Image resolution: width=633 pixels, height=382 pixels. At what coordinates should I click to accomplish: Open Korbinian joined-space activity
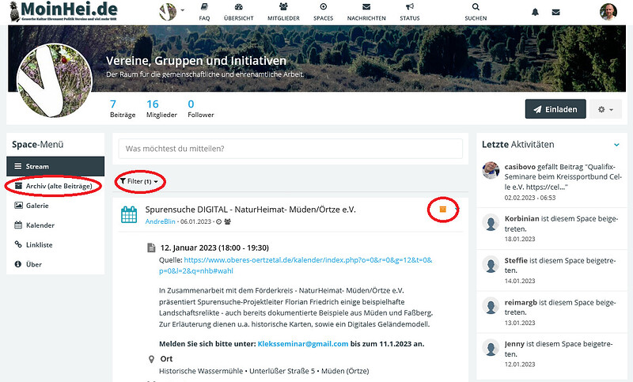point(552,229)
